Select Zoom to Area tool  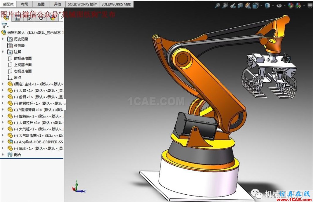(x=225, y=5)
